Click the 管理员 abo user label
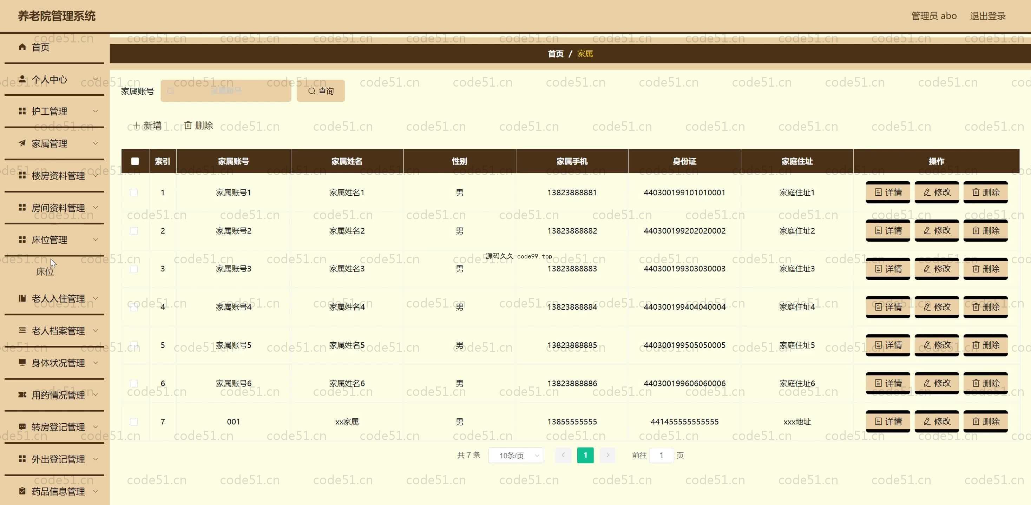The image size is (1031, 505). [934, 16]
